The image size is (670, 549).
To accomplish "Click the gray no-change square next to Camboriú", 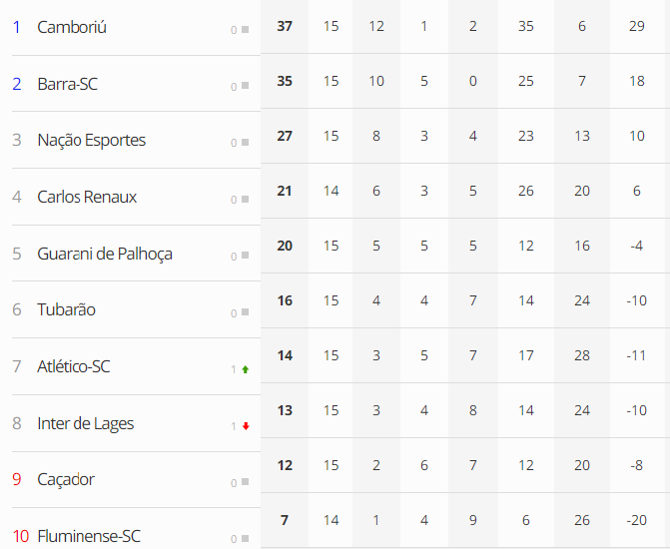I will (246, 30).
